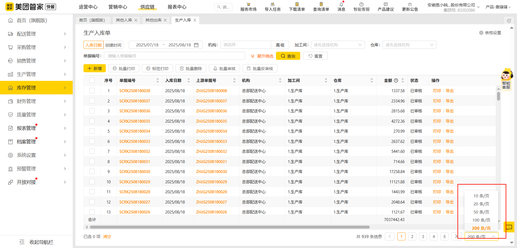The height and width of the screenshot is (248, 517).
Task: Click the 表格设置 gear icon
Action: (x=481, y=33)
